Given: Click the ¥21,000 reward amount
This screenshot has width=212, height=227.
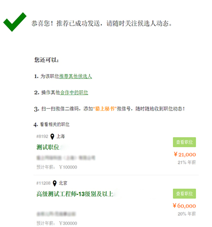Looking at the screenshot, I should (185, 154).
